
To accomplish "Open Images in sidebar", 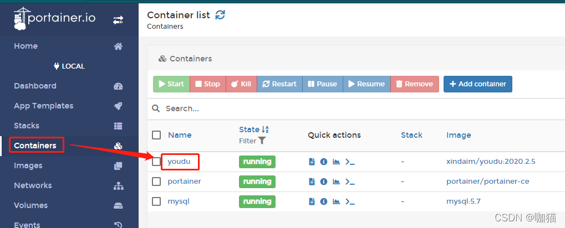I will click(28, 166).
